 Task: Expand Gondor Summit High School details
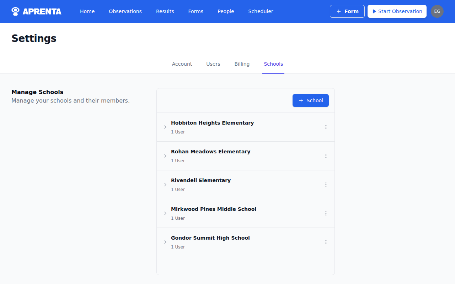(165, 242)
